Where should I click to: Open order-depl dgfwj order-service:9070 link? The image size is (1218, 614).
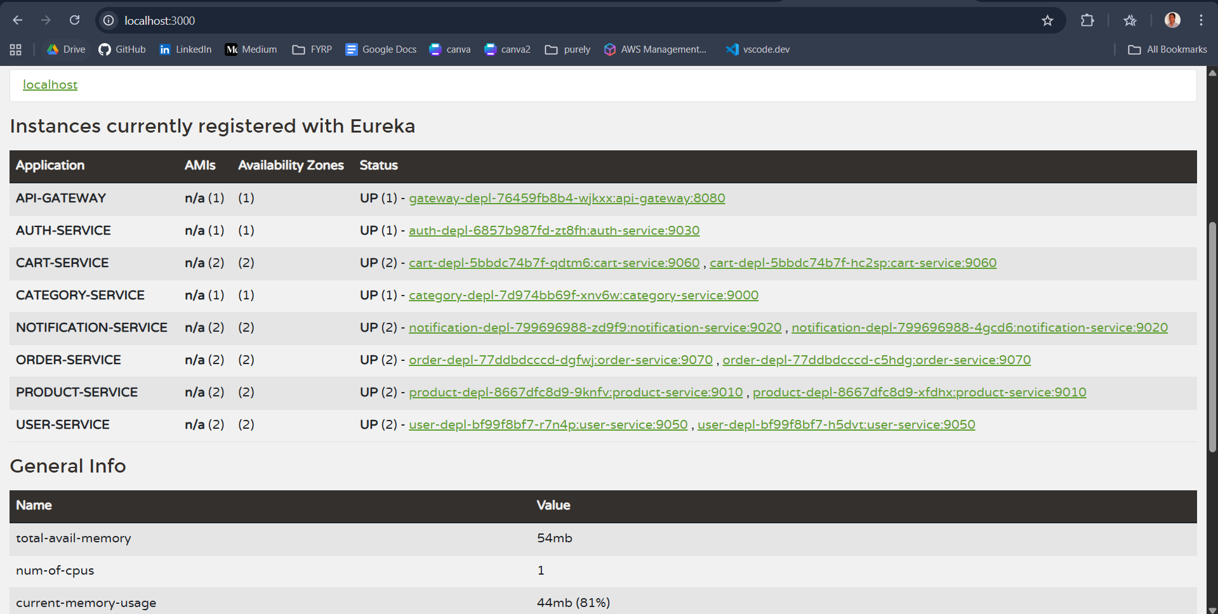tap(561, 360)
